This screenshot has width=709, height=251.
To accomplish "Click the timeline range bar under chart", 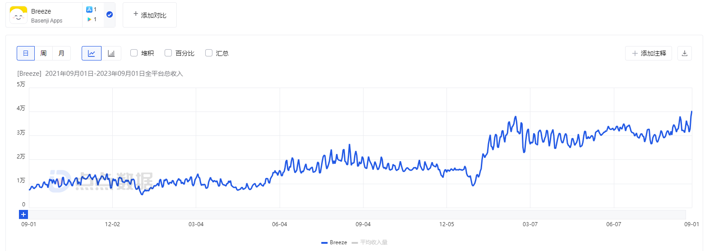I will [x=356, y=214].
